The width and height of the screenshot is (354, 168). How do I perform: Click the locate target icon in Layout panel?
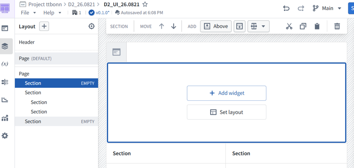[x=92, y=27]
